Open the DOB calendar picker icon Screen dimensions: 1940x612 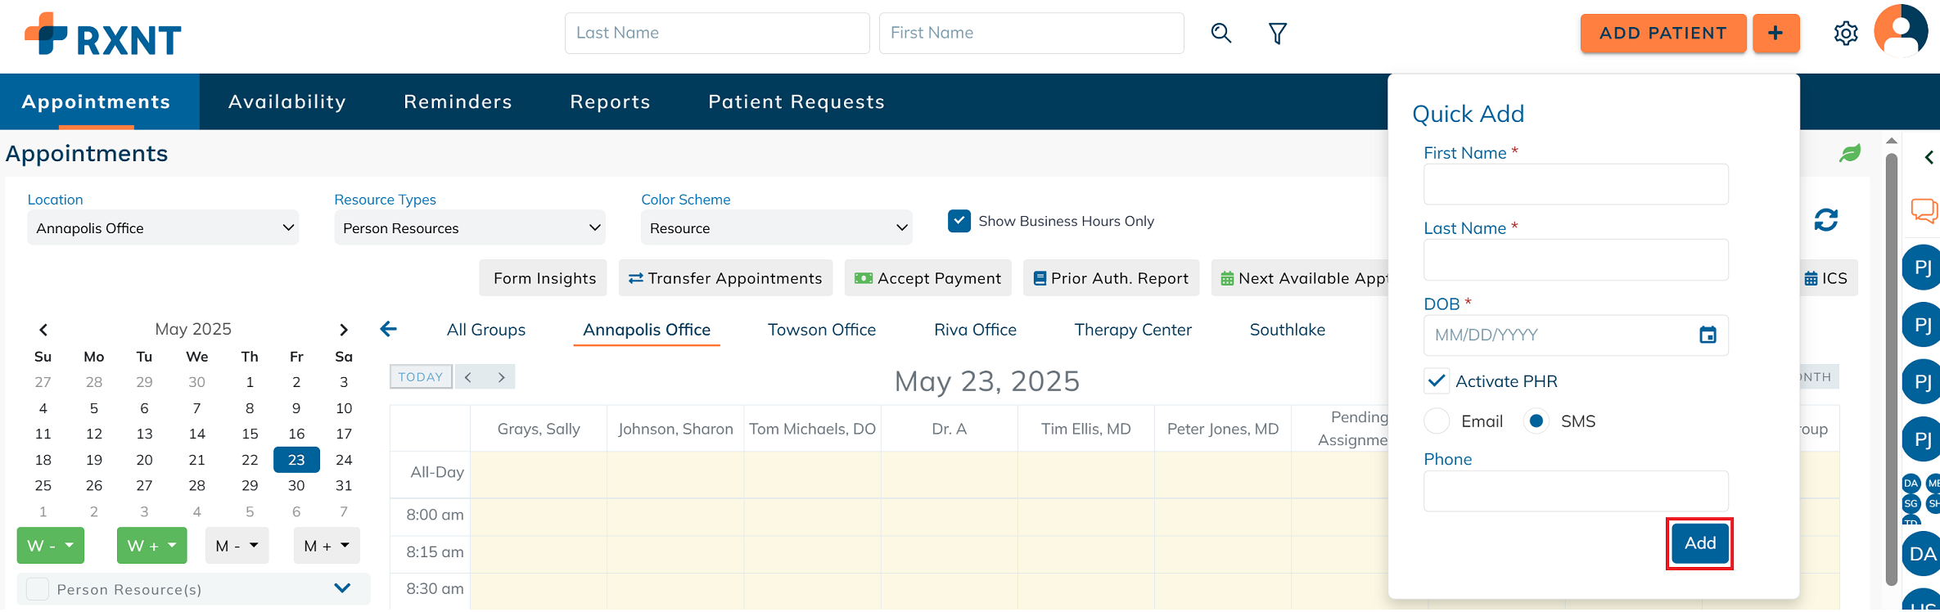coord(1708,335)
